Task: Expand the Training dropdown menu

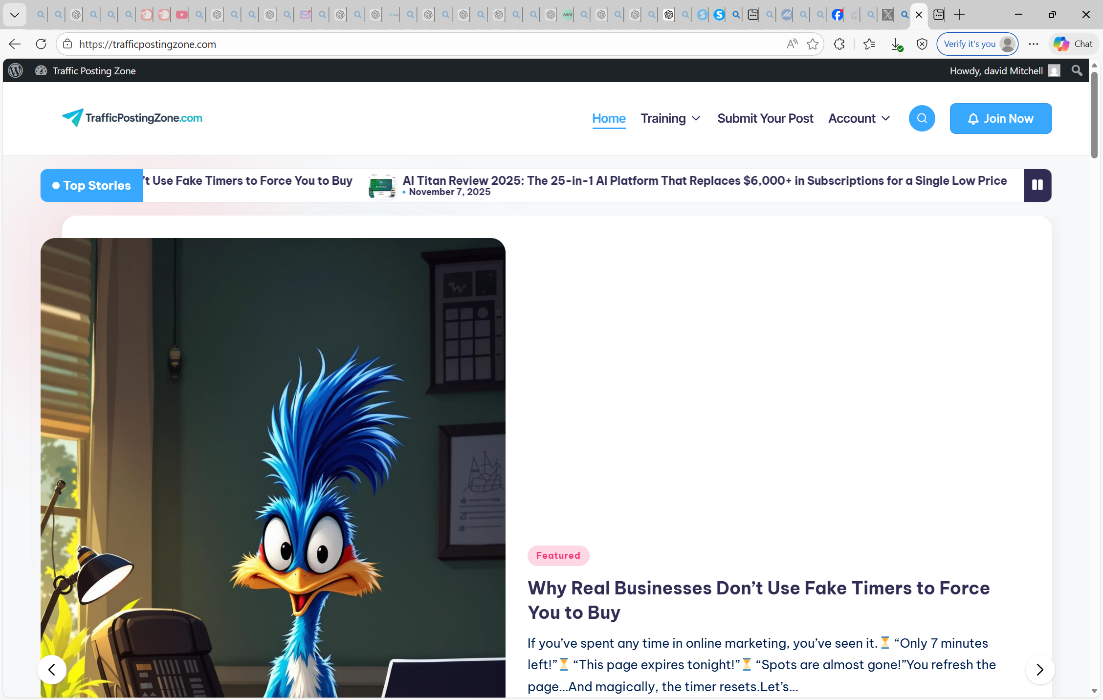Action: 670,118
